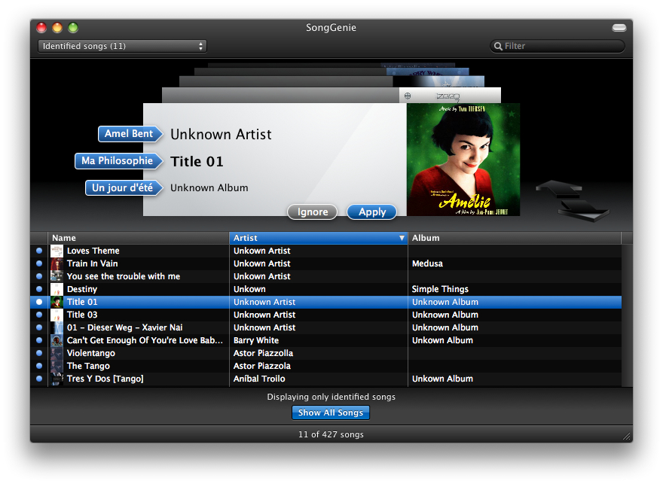The width and height of the screenshot is (663, 484).
Task: Click the thumbnail for You see the trouble with me
Action: (x=57, y=276)
